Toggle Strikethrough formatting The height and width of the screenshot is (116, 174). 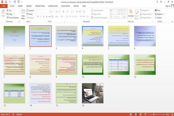[49, 17]
